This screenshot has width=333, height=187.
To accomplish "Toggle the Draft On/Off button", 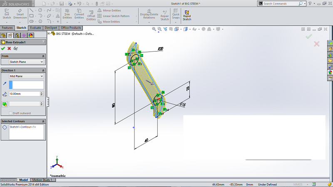I will [x=5, y=104].
